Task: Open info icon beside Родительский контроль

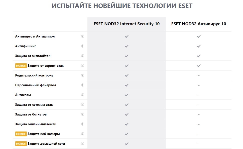Action: pos(83,75)
